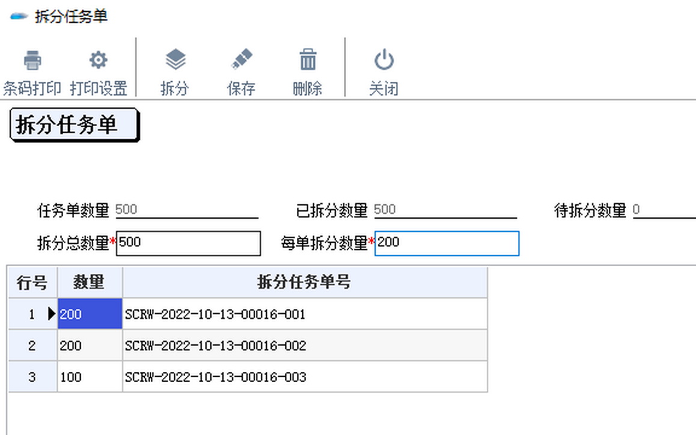
Task: Click the split (拆分) layers icon
Action: (x=175, y=61)
